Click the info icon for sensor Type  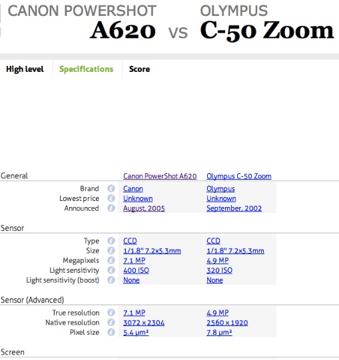tap(111, 241)
